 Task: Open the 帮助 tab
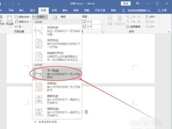point(113,10)
